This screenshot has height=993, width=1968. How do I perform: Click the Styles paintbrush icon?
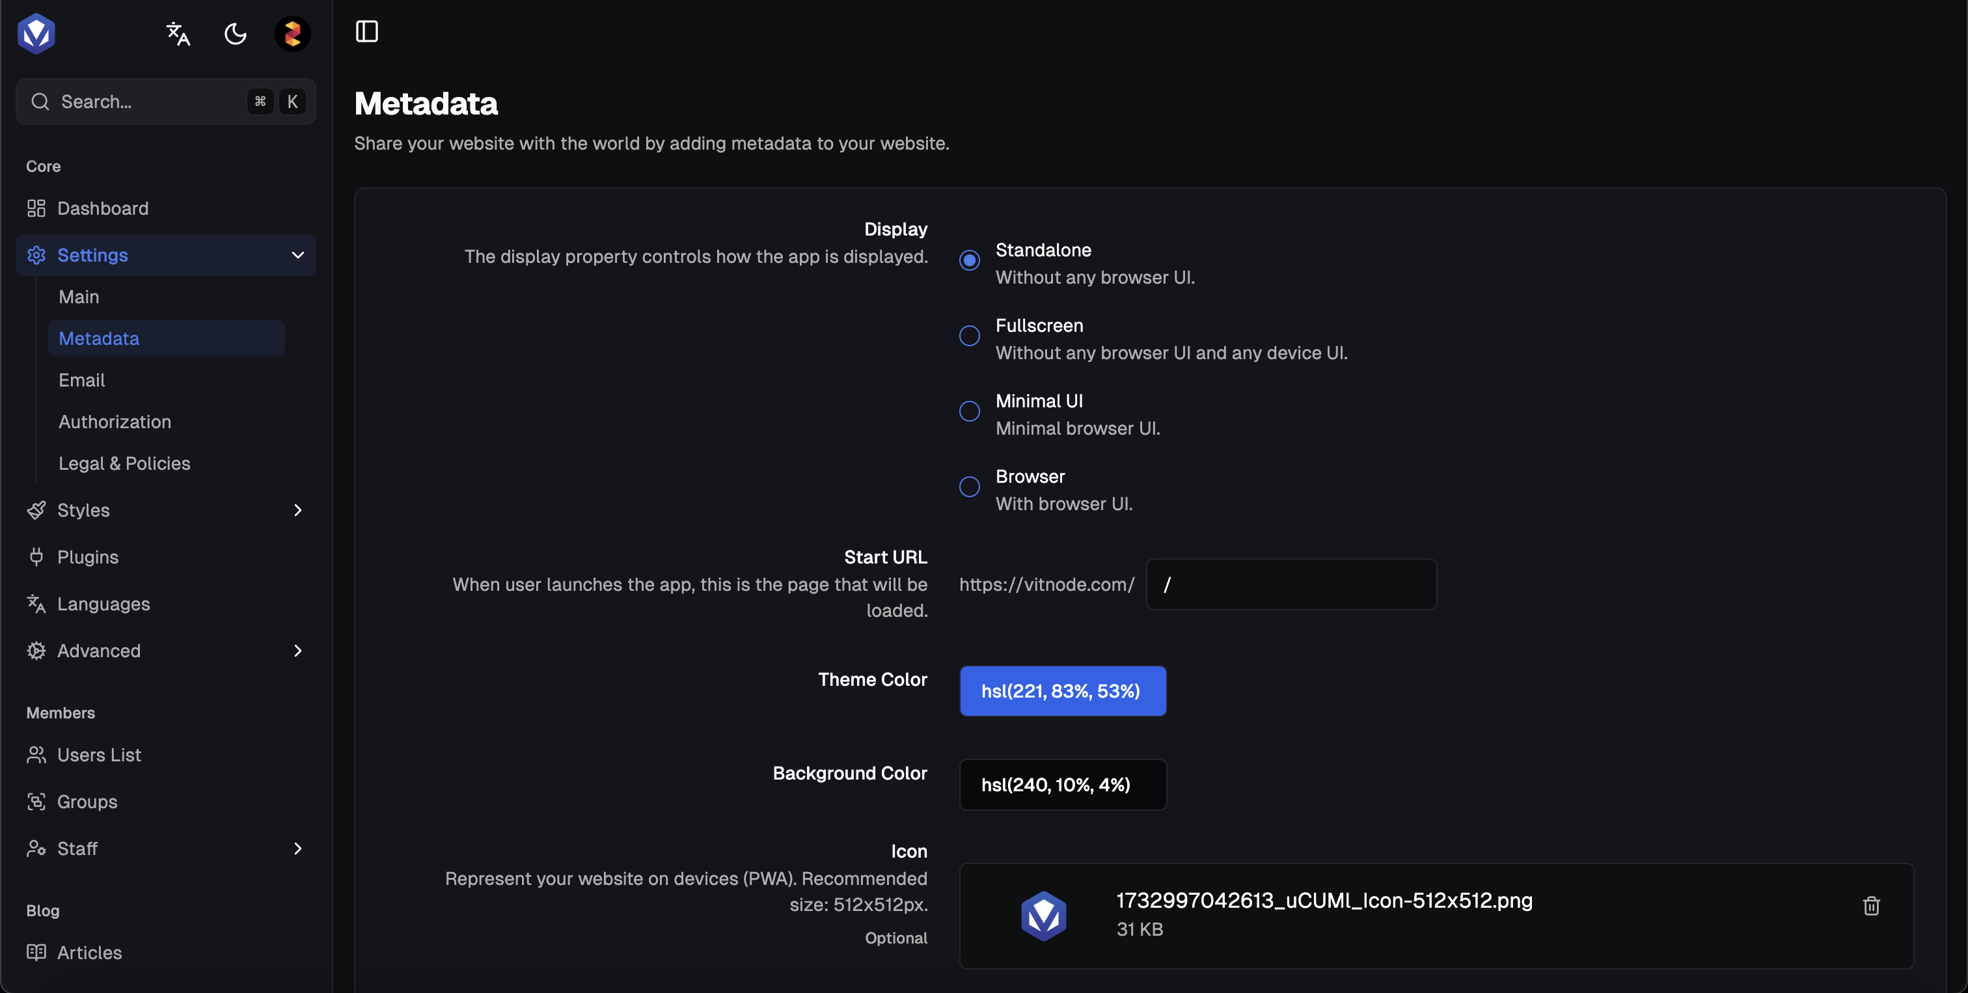coord(36,510)
